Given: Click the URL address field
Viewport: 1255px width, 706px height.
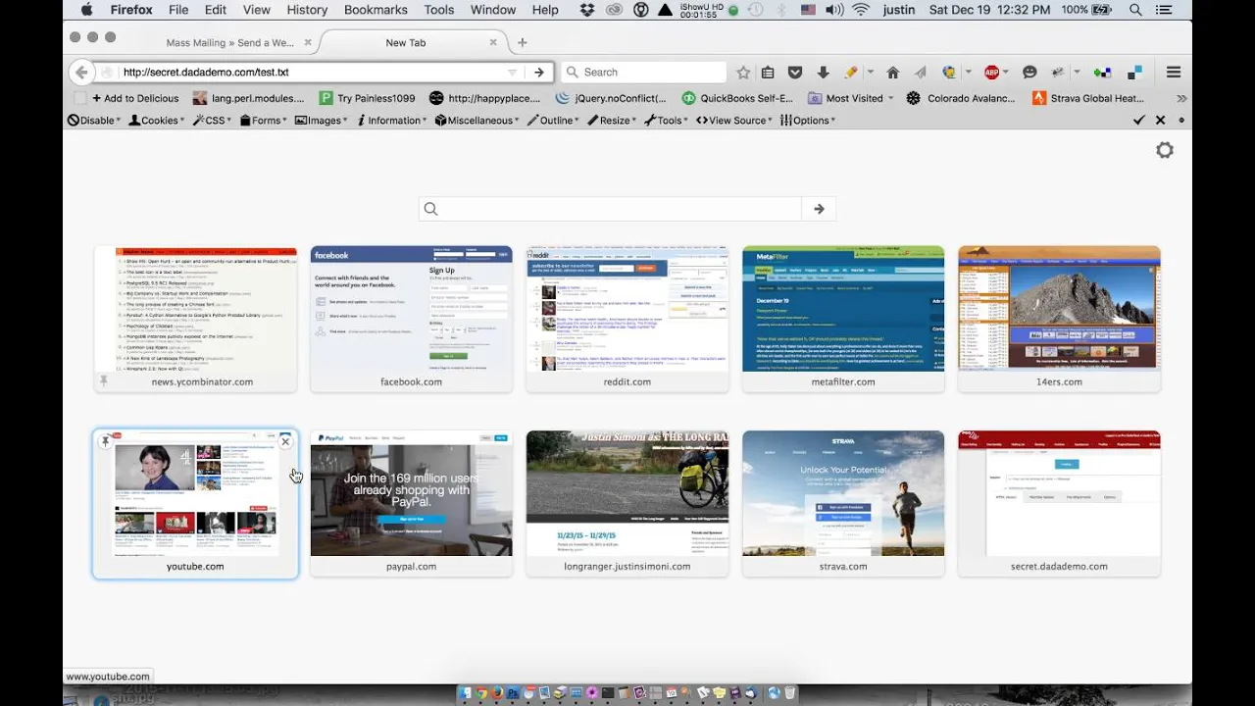Looking at the screenshot, I should pos(309,72).
